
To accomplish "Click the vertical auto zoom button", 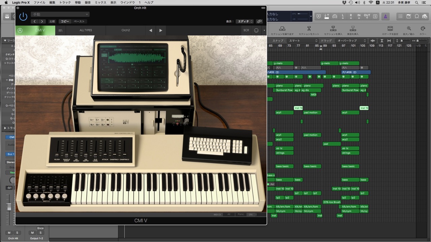I will coord(382,41).
